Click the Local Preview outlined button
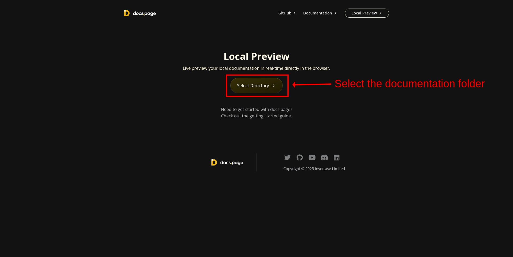Screen dimensions: 513x257 367,13
